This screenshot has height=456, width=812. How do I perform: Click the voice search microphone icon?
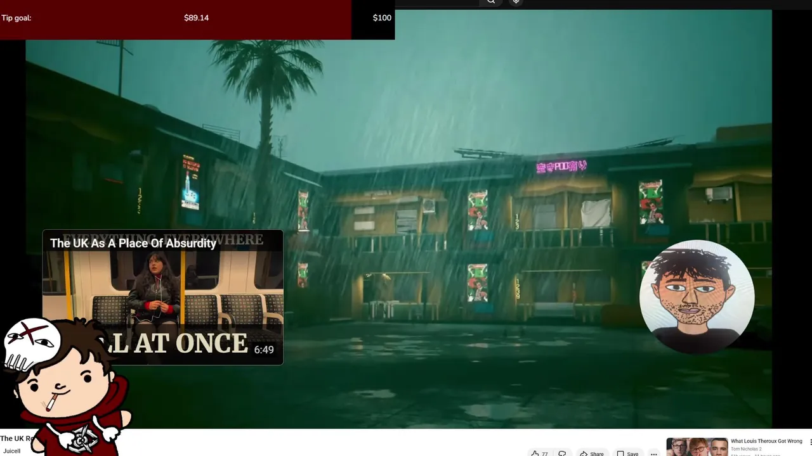pyautogui.click(x=516, y=2)
